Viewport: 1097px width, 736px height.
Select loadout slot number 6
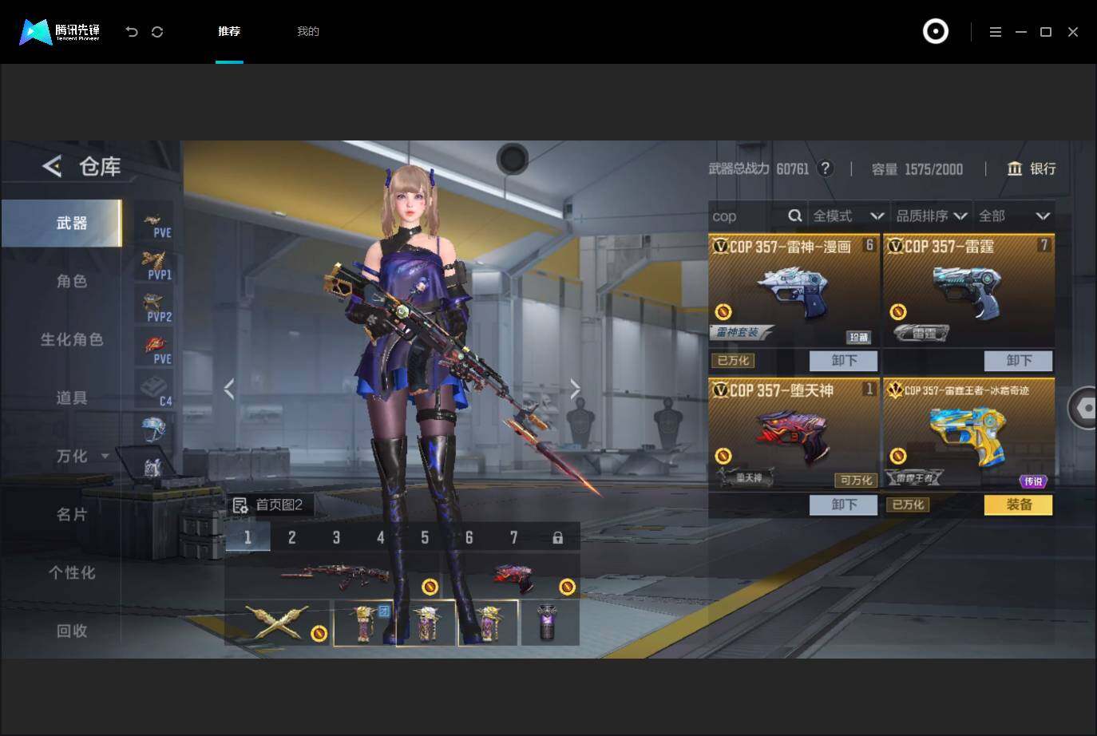click(x=469, y=537)
